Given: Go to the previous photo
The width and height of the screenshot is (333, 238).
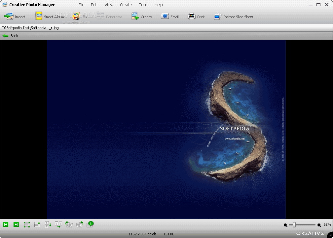Looking at the screenshot, I should click(6, 224).
